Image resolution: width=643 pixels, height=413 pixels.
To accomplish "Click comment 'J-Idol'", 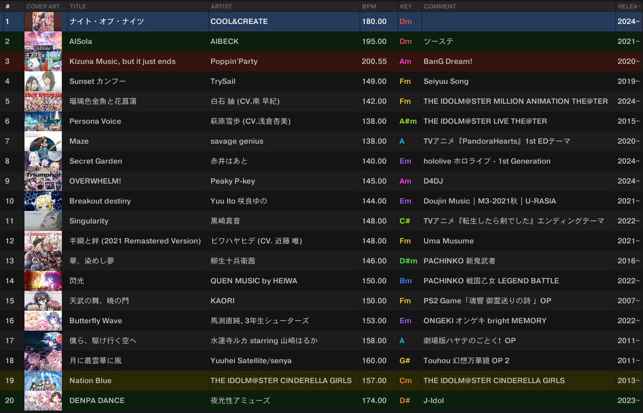I will (433, 400).
